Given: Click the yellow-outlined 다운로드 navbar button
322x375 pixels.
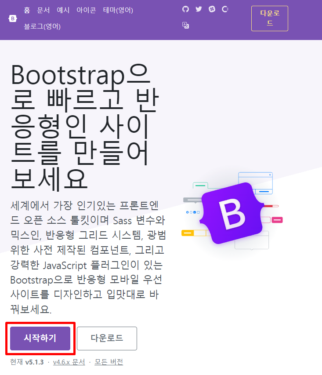Looking at the screenshot, I should tap(270, 18).
